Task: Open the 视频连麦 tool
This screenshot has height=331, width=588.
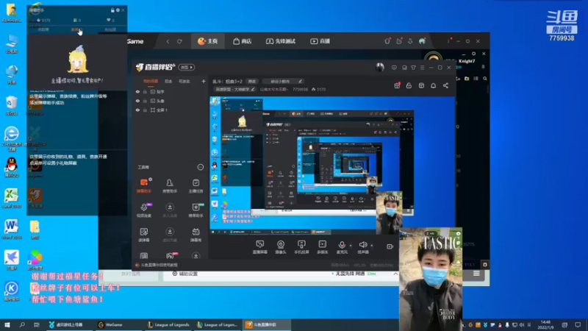Action: (143, 210)
